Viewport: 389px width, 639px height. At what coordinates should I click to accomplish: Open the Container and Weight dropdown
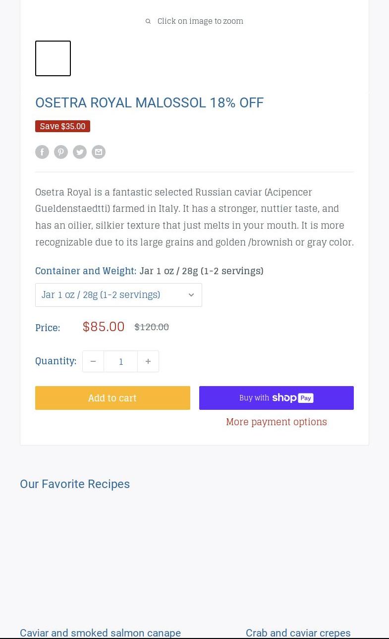(x=118, y=295)
